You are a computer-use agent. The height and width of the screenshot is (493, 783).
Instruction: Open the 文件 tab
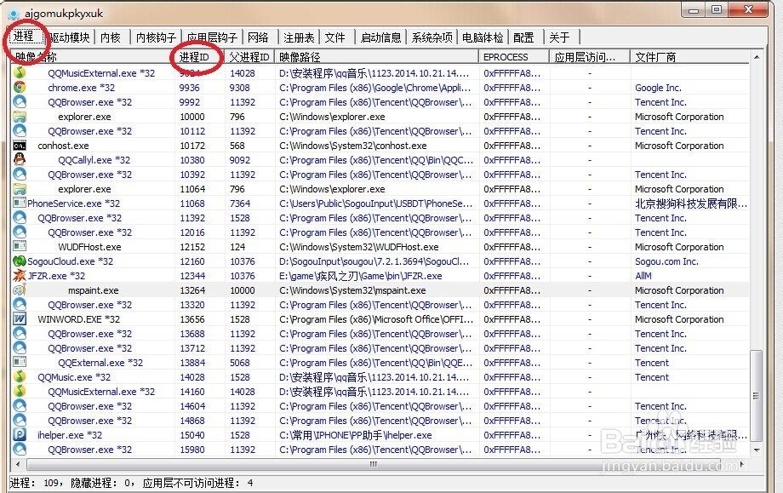tap(335, 37)
